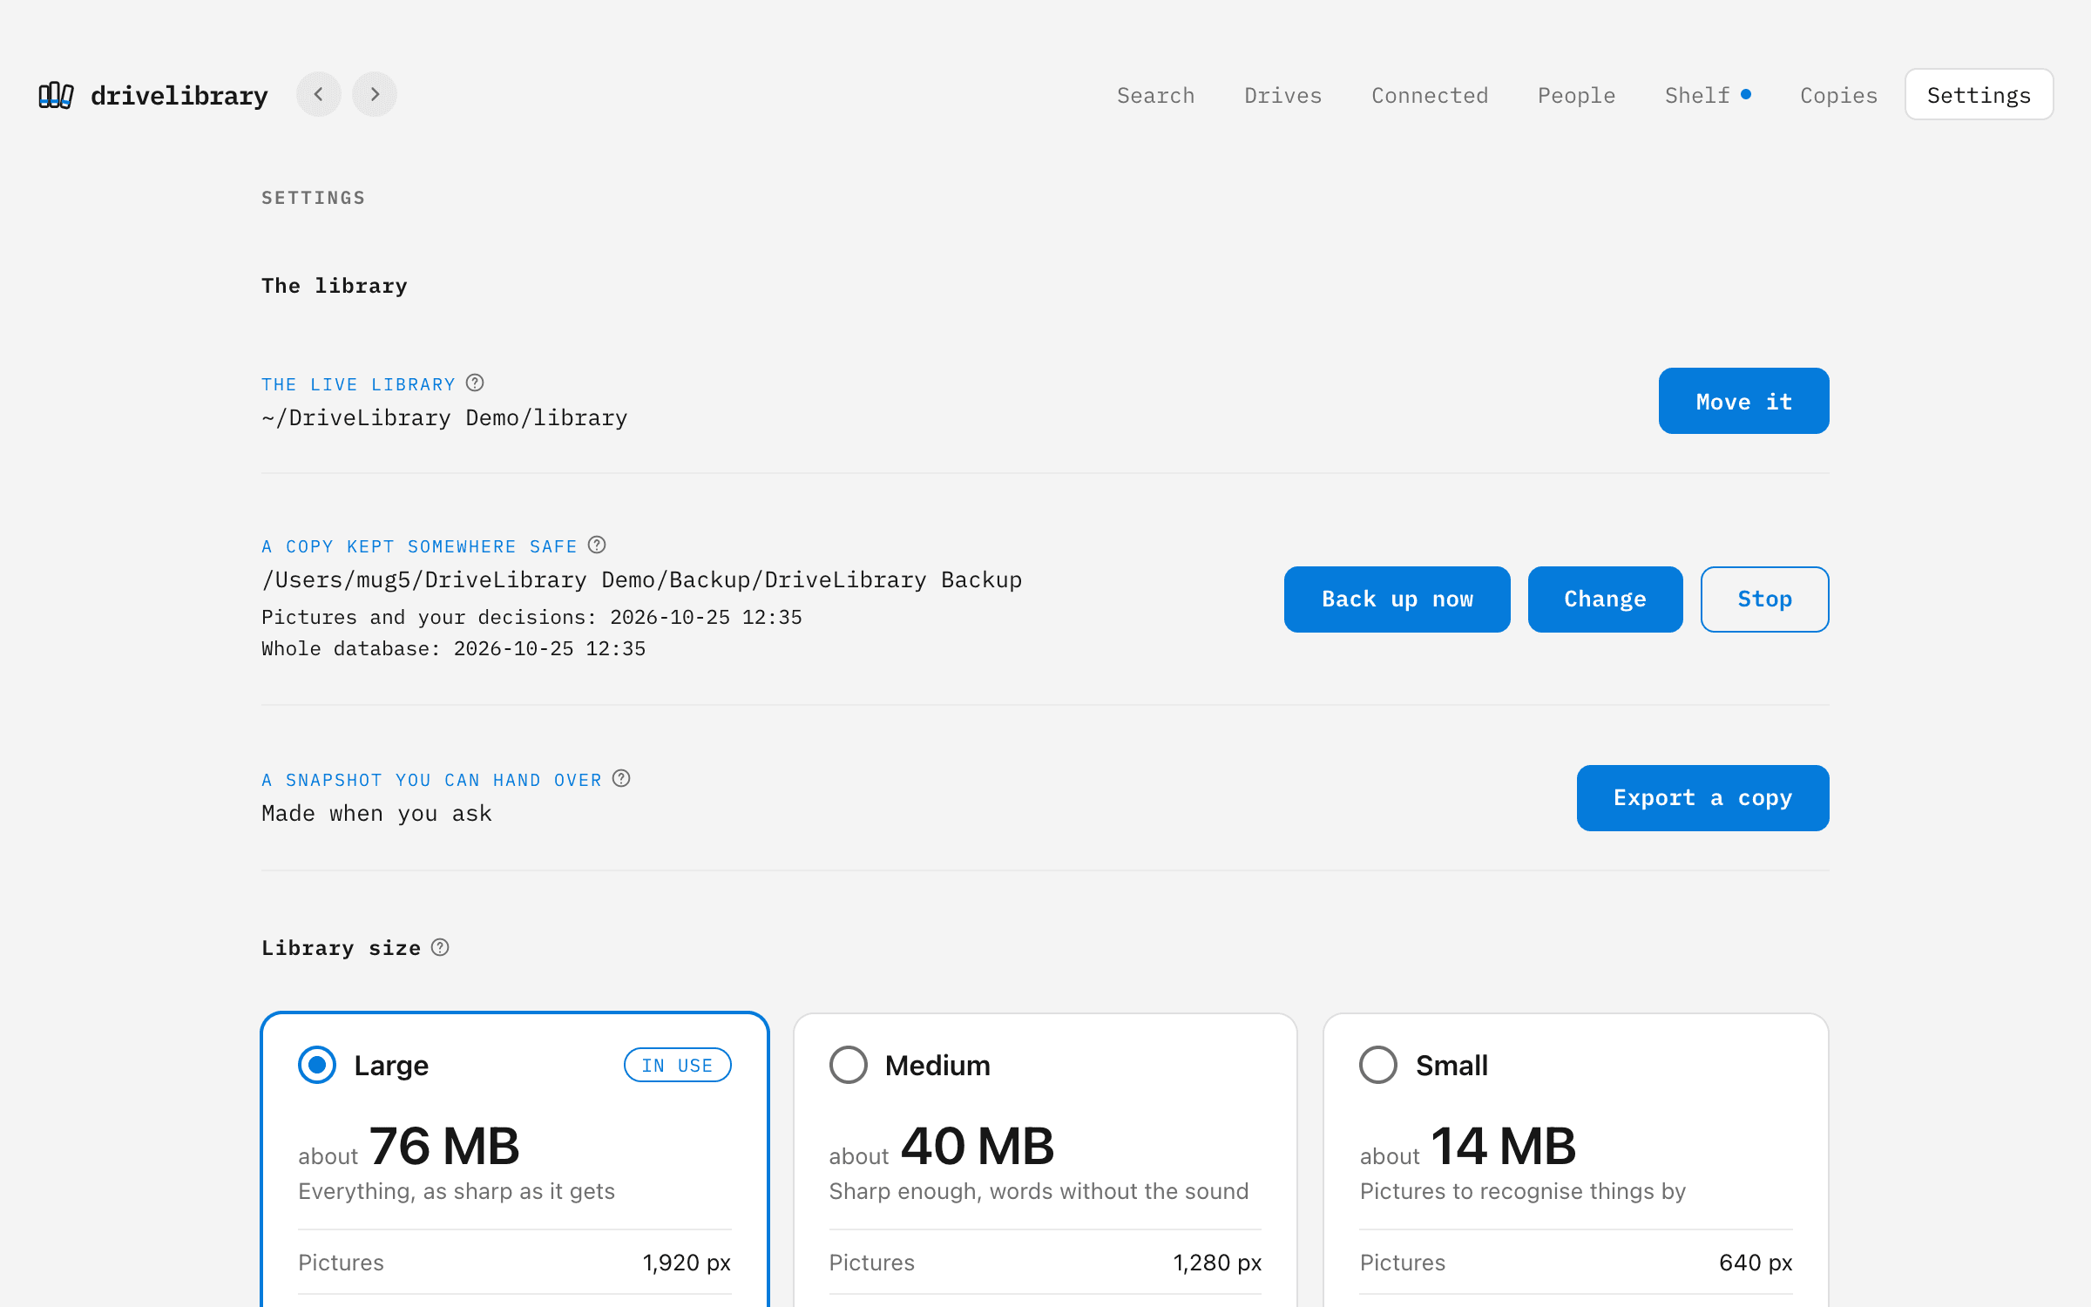Image resolution: width=2091 pixels, height=1307 pixels.
Task: Click the Change backup location button
Action: tap(1605, 599)
